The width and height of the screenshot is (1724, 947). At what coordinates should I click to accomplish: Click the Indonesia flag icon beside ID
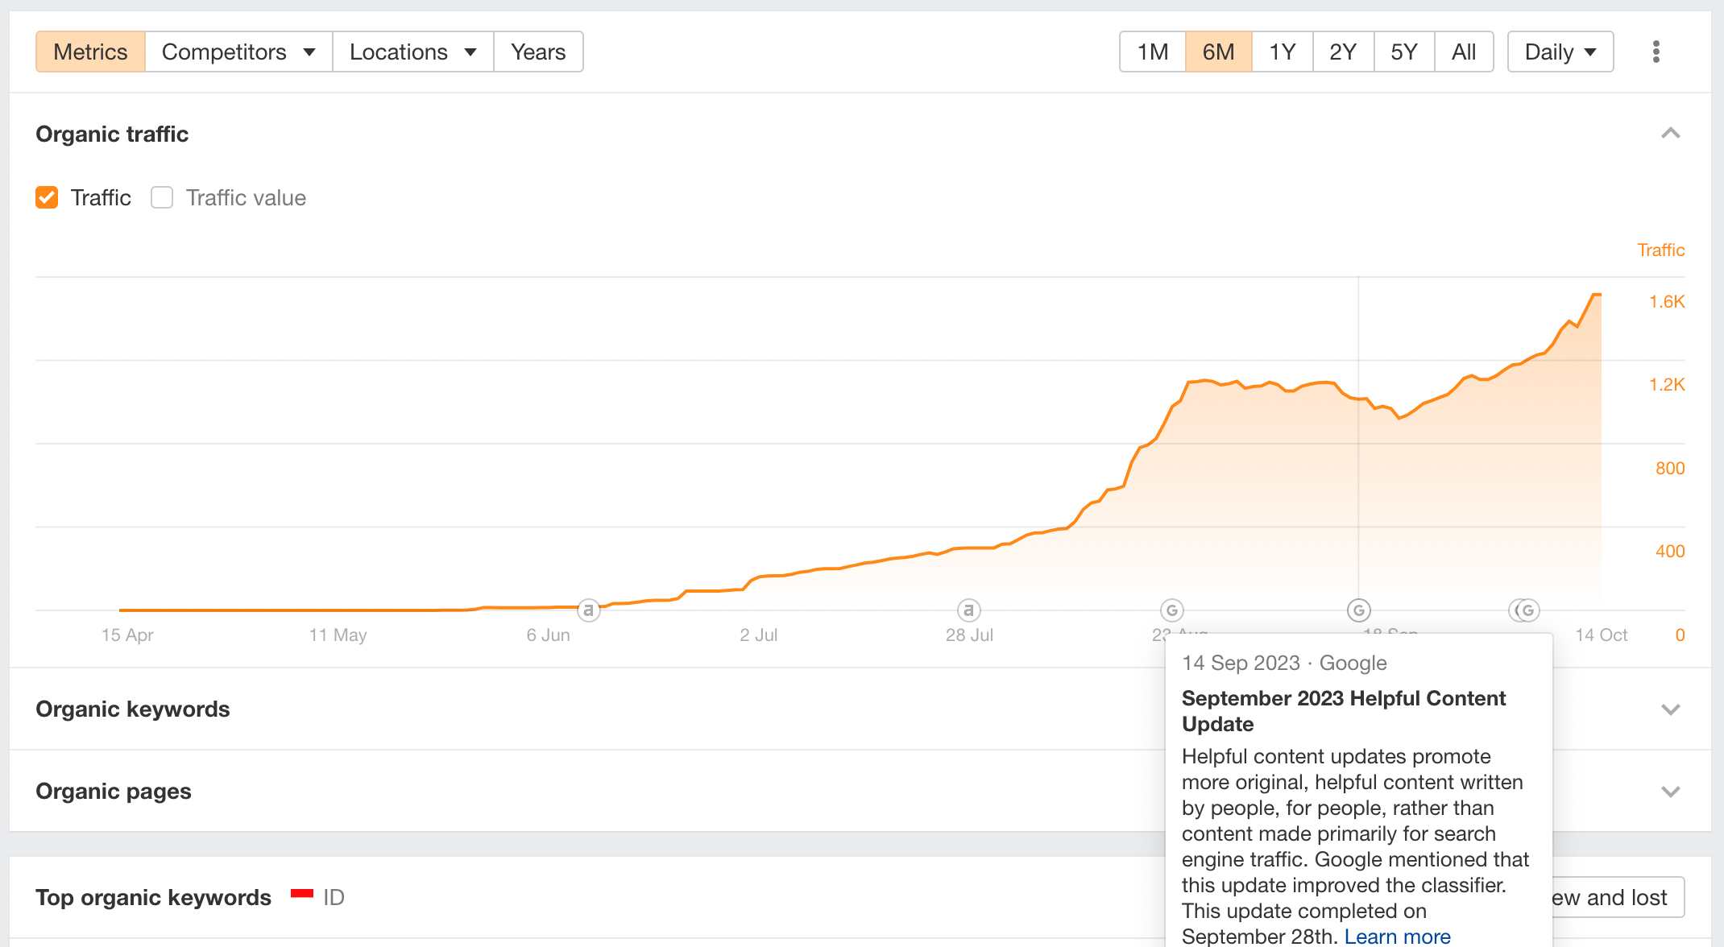pyautogui.click(x=302, y=894)
